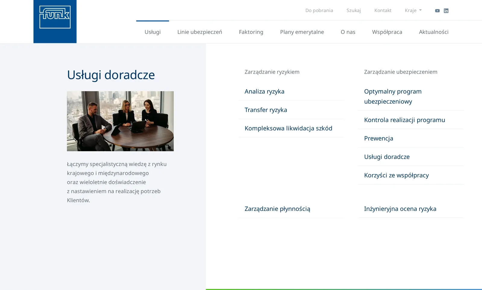The width and height of the screenshot is (482, 290).
Task: Click the Łączymy specjalistyczną wiedzę paragraph
Action: [x=117, y=182]
